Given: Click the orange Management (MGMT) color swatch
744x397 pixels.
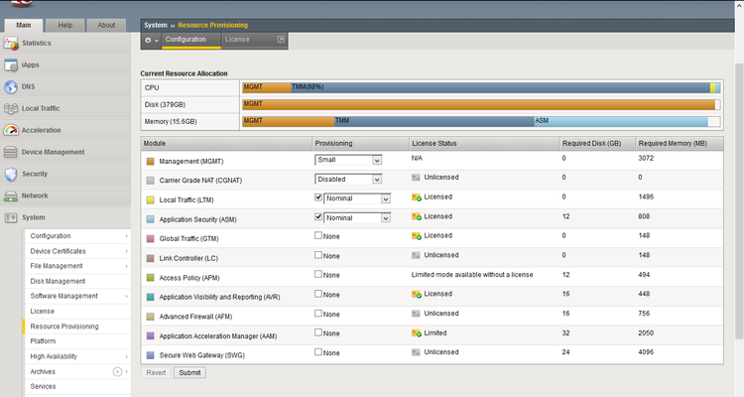Looking at the screenshot, I should [x=150, y=161].
